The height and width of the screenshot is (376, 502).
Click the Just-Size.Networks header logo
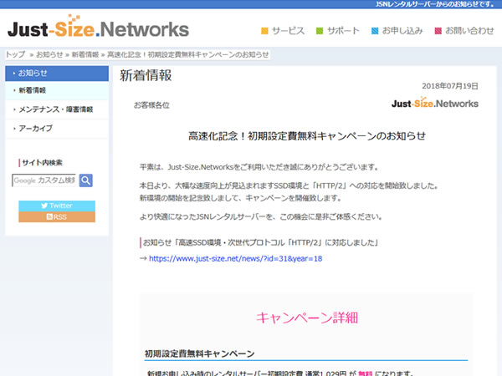click(x=98, y=28)
